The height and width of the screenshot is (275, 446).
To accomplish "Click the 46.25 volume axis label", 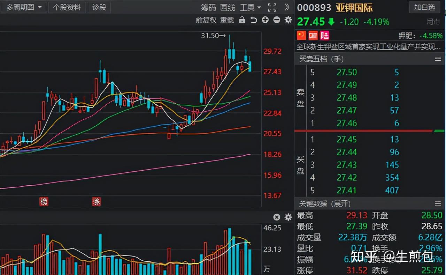I will coord(272,228).
